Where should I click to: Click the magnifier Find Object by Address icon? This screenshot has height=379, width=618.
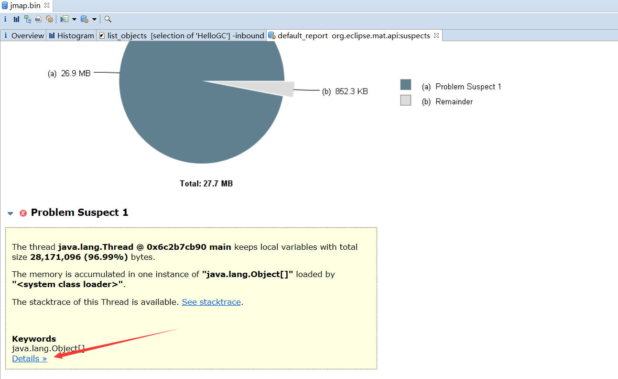pyautogui.click(x=108, y=19)
